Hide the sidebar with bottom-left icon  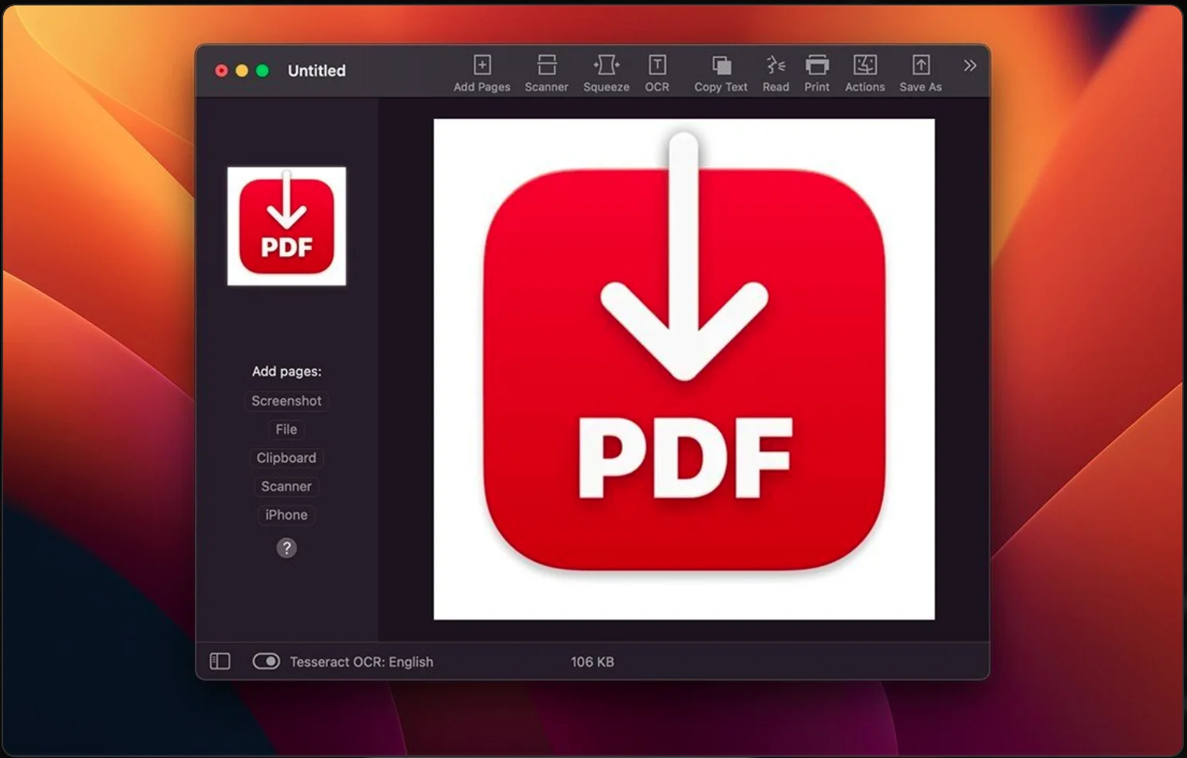tap(220, 661)
